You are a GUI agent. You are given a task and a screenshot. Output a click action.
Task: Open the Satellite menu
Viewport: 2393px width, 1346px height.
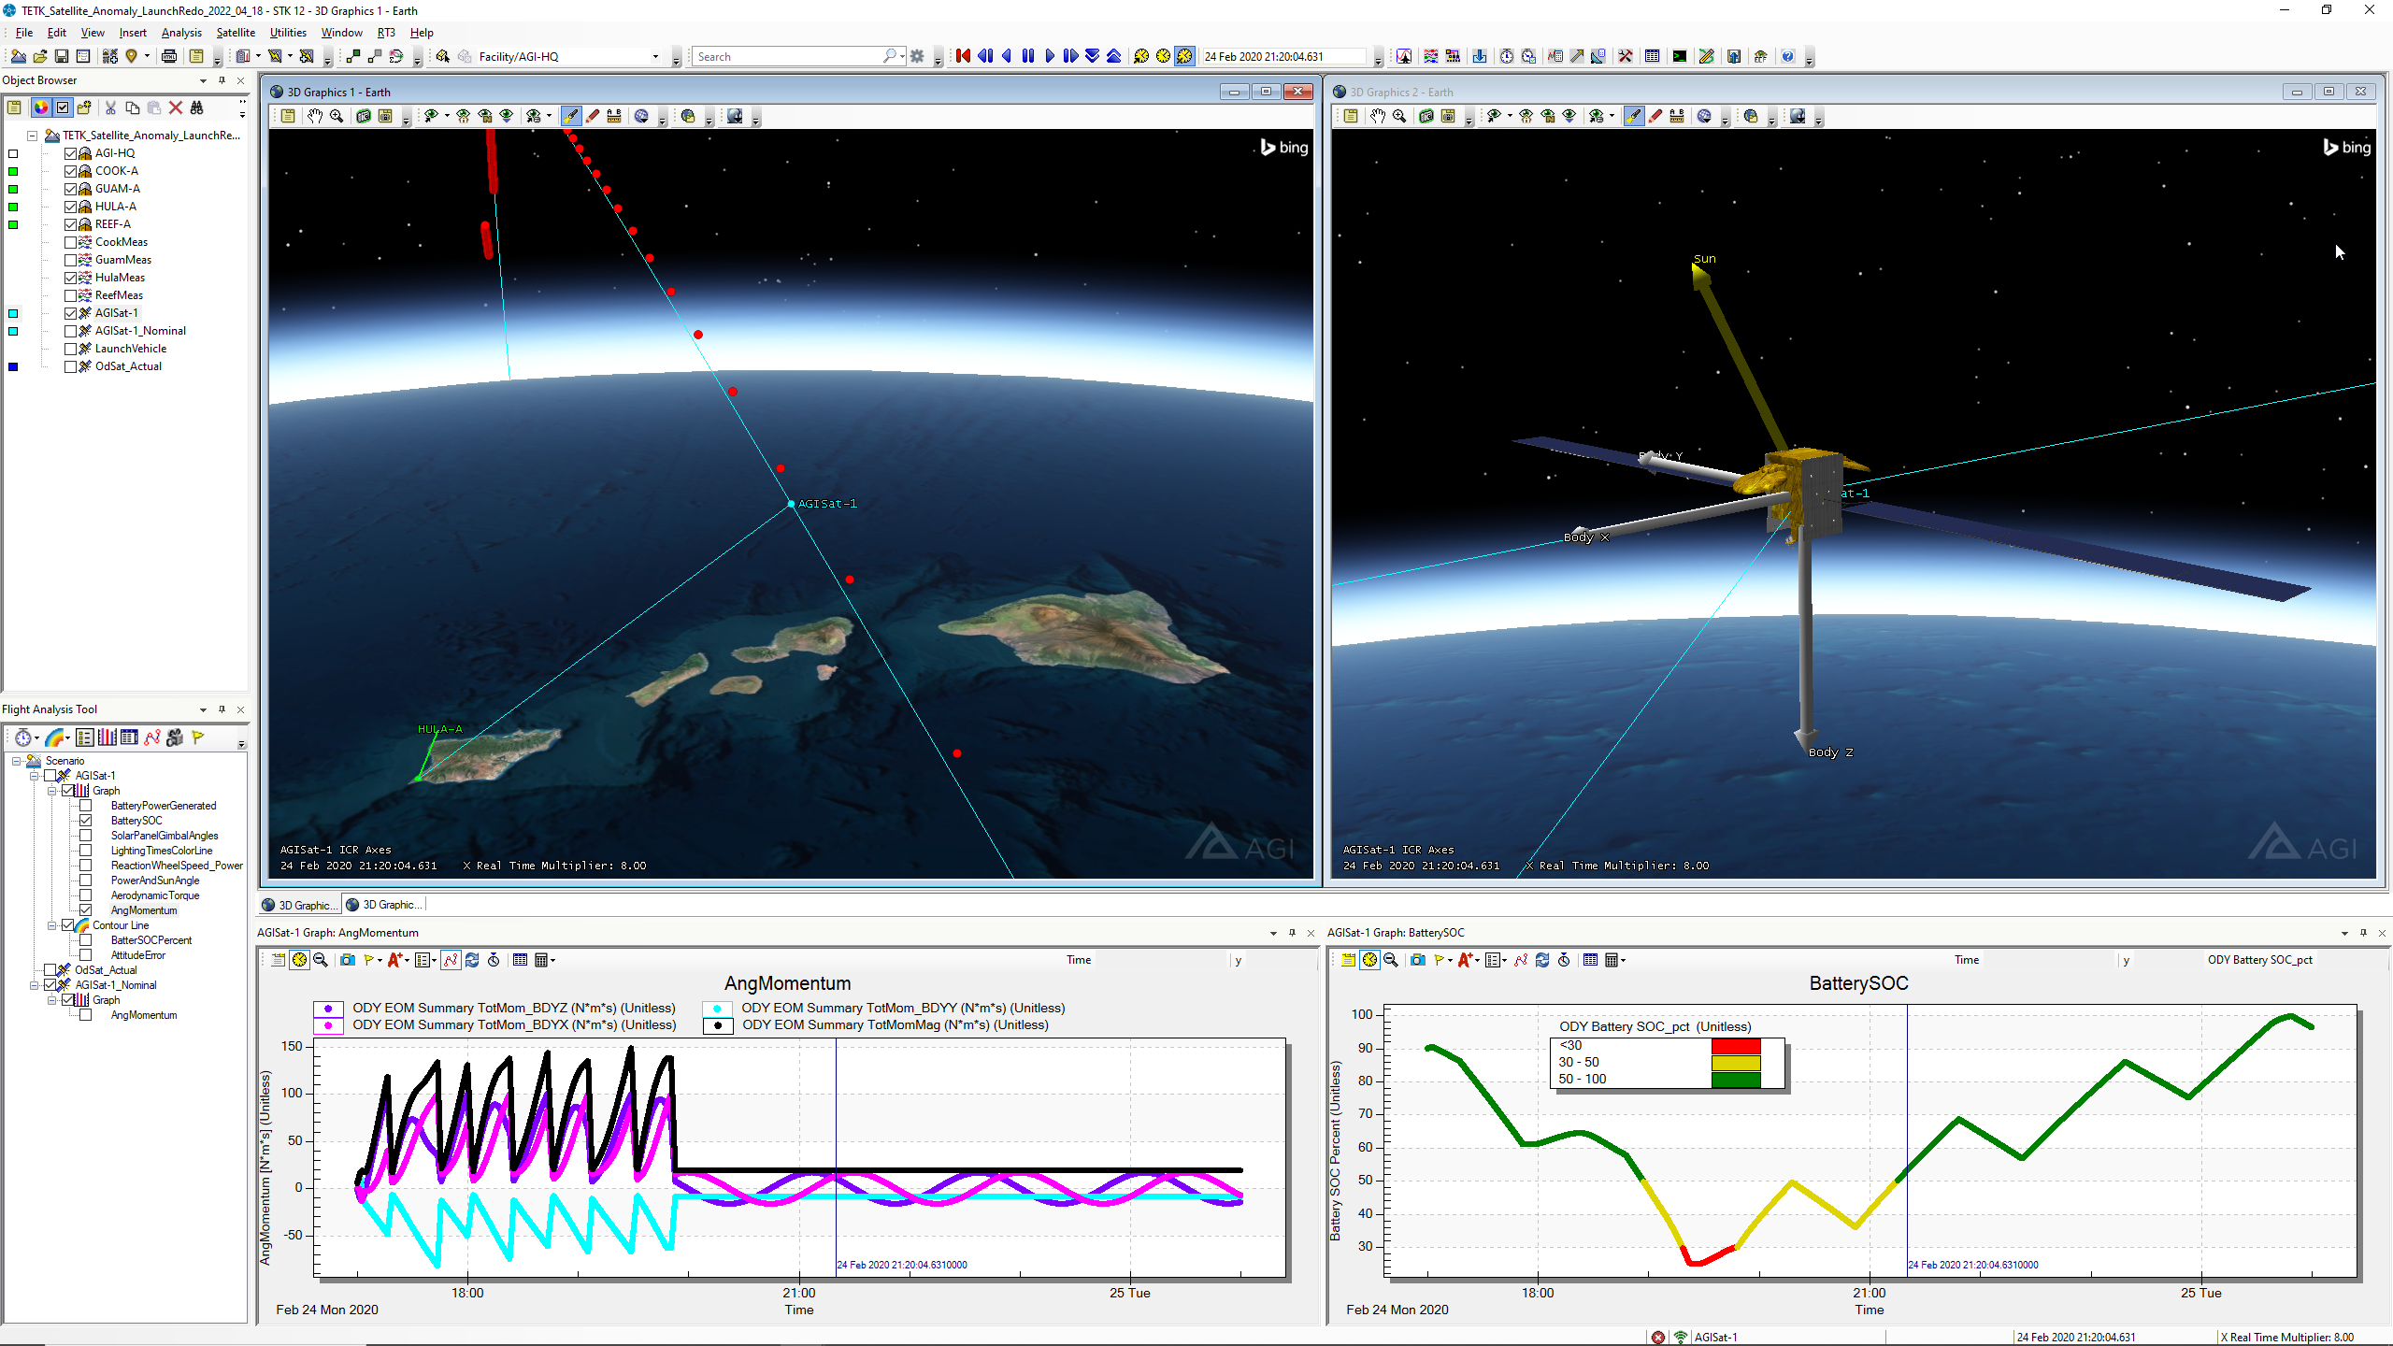pyautogui.click(x=235, y=32)
